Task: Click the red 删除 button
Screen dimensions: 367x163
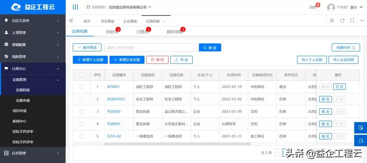Action: coord(157,60)
